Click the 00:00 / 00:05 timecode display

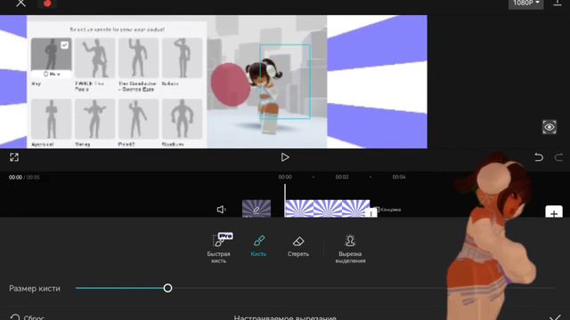pyautogui.click(x=24, y=178)
